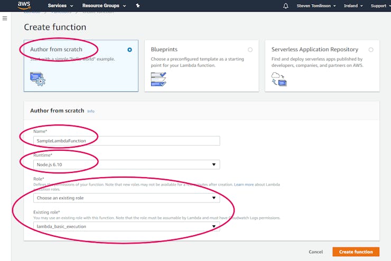Open Existing role dropdown lambda_basic_execution
Viewport: 391px width, 261px height.
click(127, 226)
